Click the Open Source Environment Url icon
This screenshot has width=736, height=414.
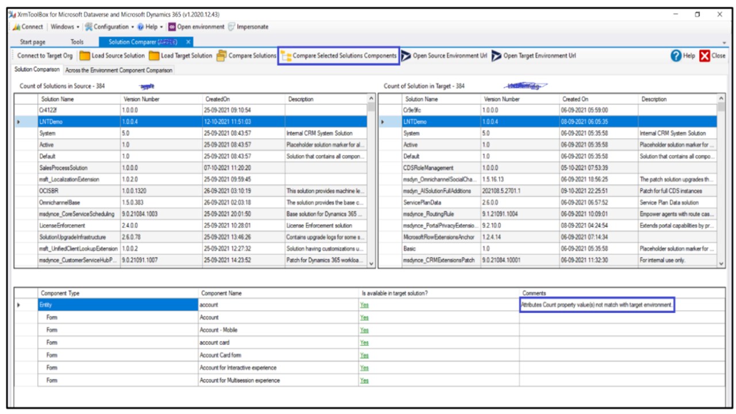tap(406, 56)
